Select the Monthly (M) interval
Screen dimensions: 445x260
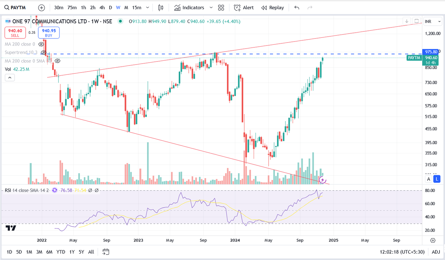tap(126, 7)
